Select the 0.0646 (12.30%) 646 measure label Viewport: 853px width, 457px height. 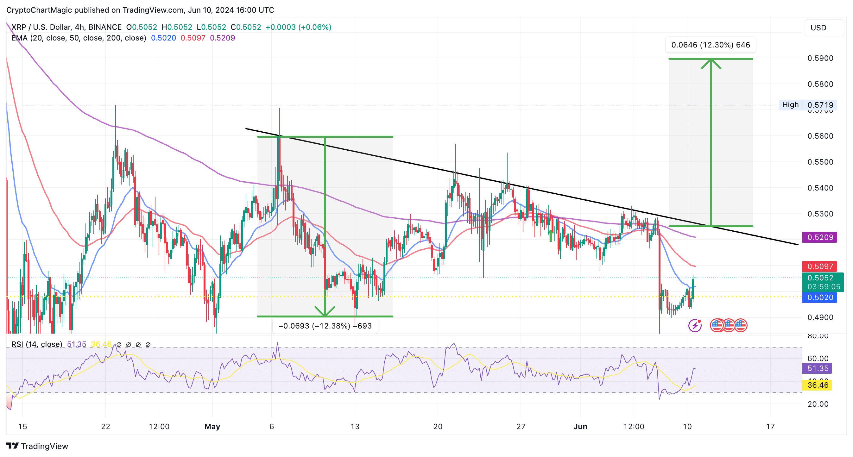coord(711,45)
